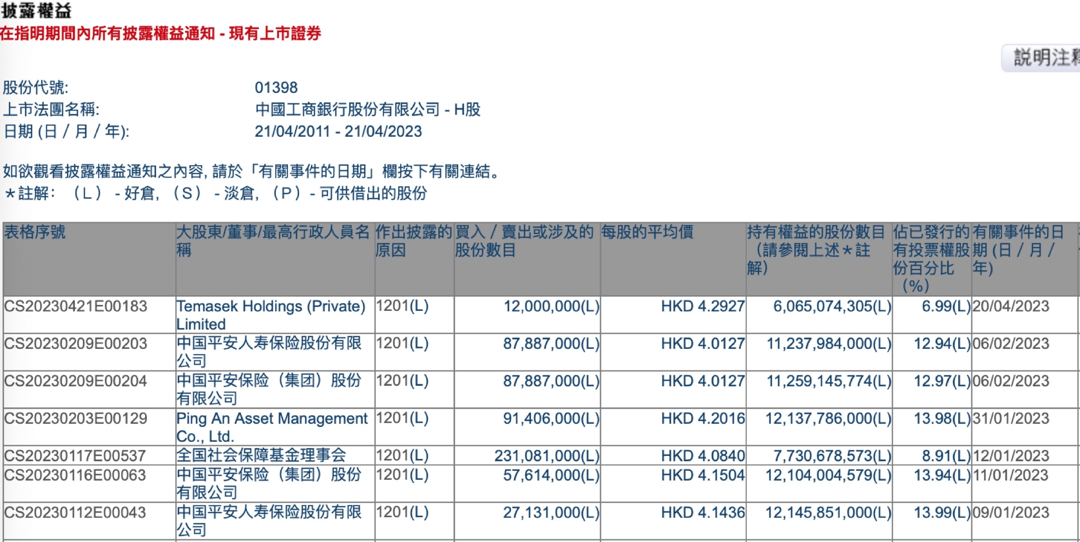Click the 231,081,000(L) shares figure

(547, 455)
